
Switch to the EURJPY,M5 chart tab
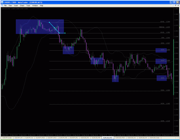[x=63, y=138]
